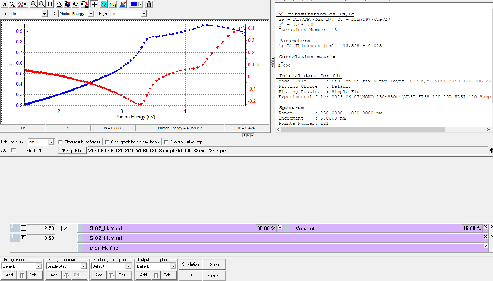
Task: Delete Output description with trash icon
Action: [x=156, y=275]
